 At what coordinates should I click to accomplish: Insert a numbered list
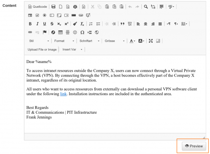point(91,24)
